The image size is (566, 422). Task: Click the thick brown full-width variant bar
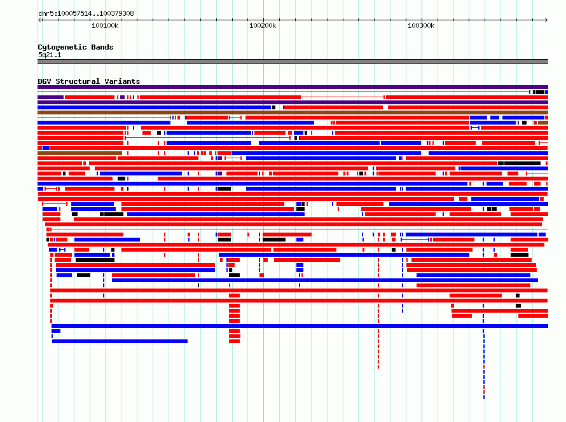point(293,112)
